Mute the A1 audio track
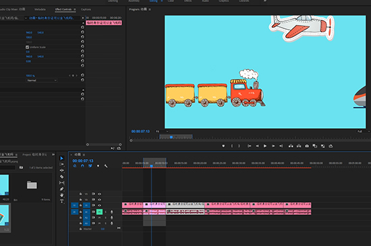Viewport: 371px width, 246px height. (99, 212)
